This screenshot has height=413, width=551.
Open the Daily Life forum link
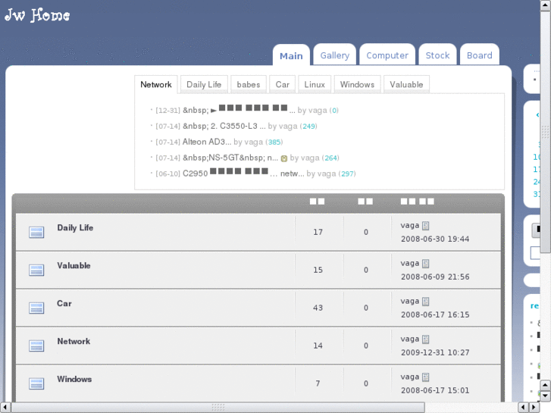[75, 228]
